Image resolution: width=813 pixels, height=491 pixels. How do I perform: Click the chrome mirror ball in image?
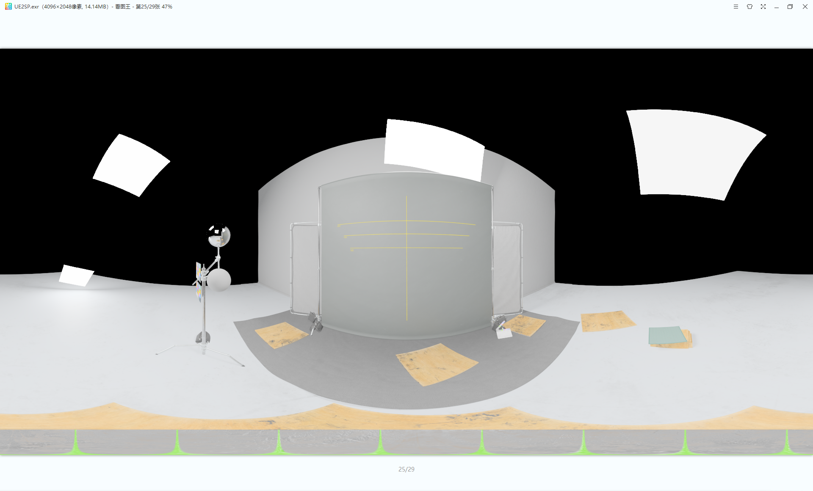[219, 235]
